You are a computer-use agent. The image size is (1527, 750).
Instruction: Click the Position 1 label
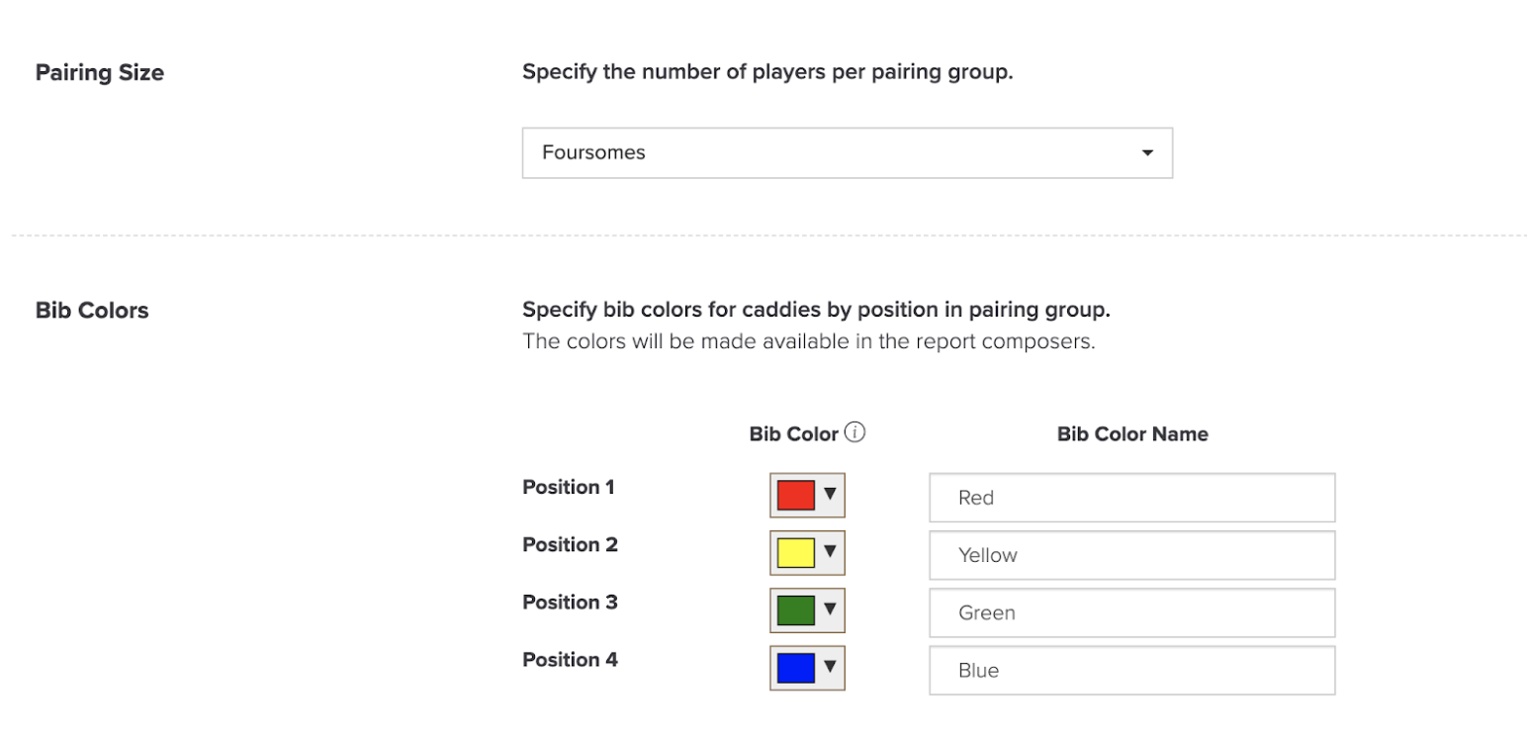(569, 487)
